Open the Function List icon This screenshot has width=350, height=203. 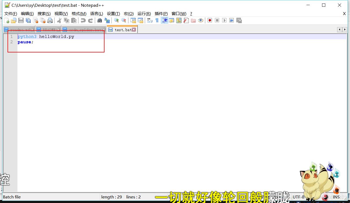186,20
